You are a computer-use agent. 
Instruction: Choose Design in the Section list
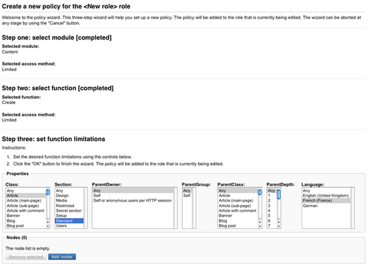click(x=69, y=196)
